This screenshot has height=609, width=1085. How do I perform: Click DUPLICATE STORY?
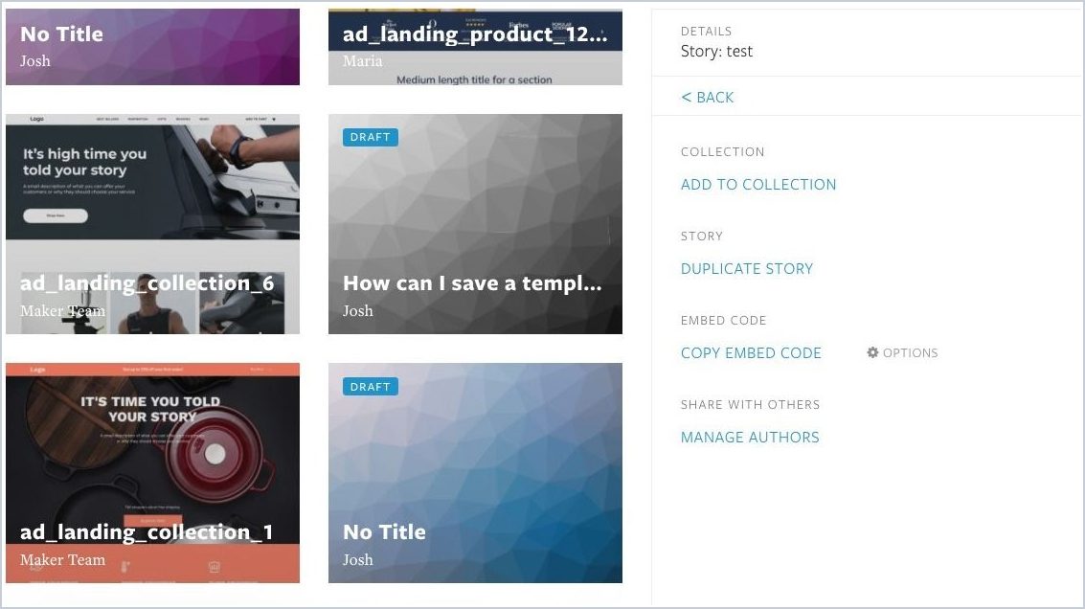click(x=747, y=268)
